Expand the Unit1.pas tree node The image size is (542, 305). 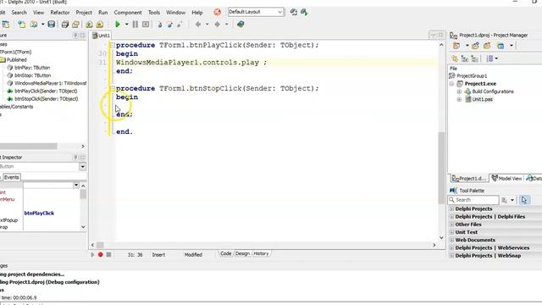click(x=459, y=100)
